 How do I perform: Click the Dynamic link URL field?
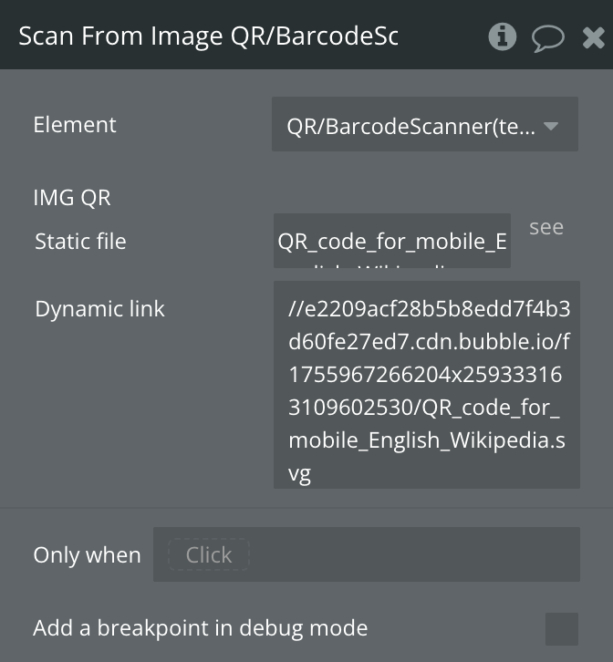click(x=426, y=385)
